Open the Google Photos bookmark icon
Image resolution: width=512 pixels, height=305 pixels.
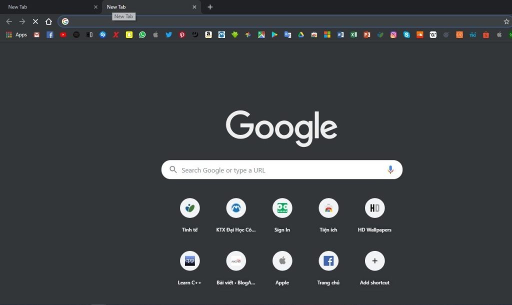point(248,34)
